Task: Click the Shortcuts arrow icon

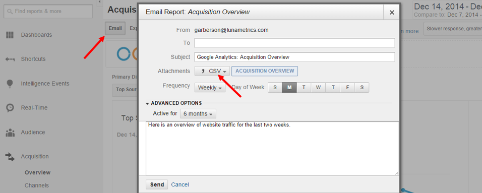Action: (x=10, y=59)
